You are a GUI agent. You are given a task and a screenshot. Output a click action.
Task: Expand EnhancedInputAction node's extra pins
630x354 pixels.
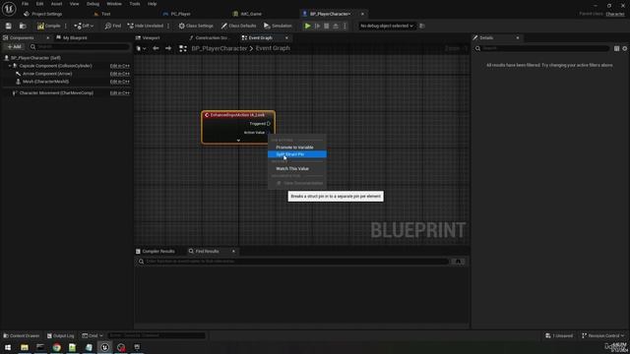[238, 141]
